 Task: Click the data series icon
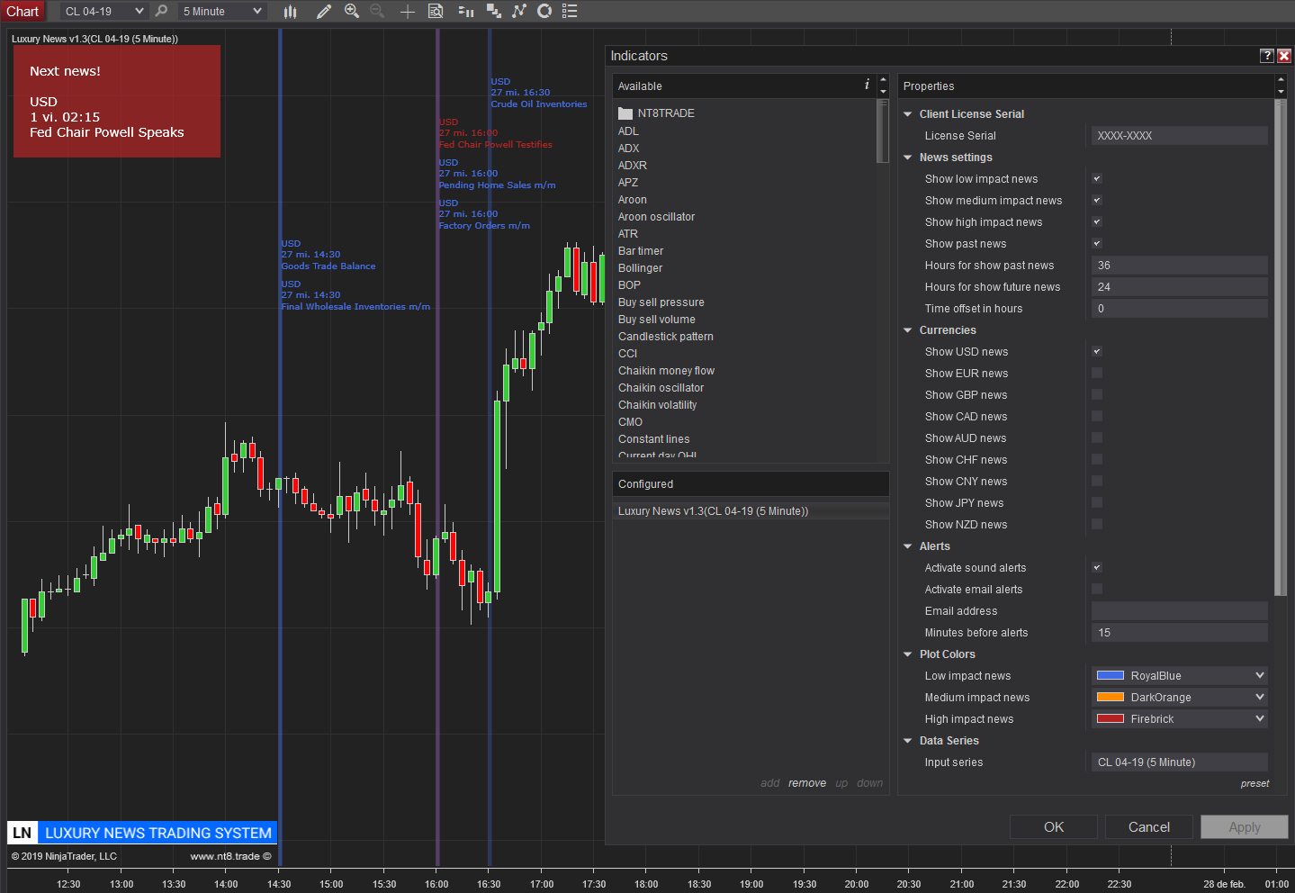[493, 11]
